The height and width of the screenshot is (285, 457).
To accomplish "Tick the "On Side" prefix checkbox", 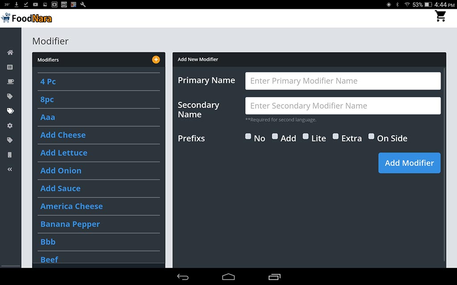I will click(x=371, y=137).
